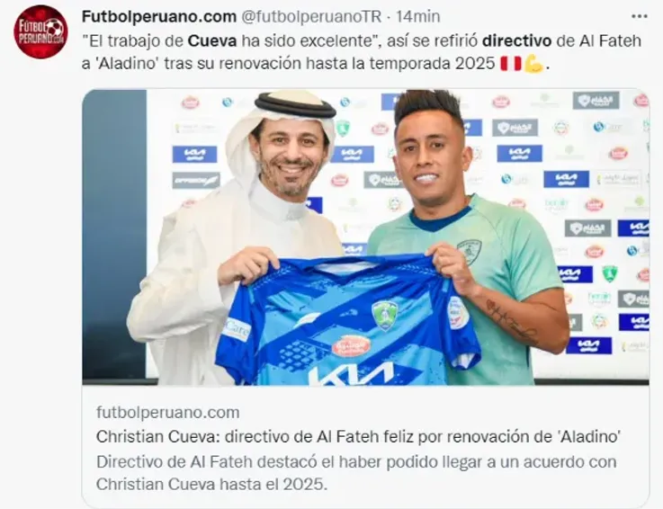Click the flexed biceps emoji
Image resolution: width=663 pixels, height=509 pixels.
pyautogui.click(x=533, y=64)
